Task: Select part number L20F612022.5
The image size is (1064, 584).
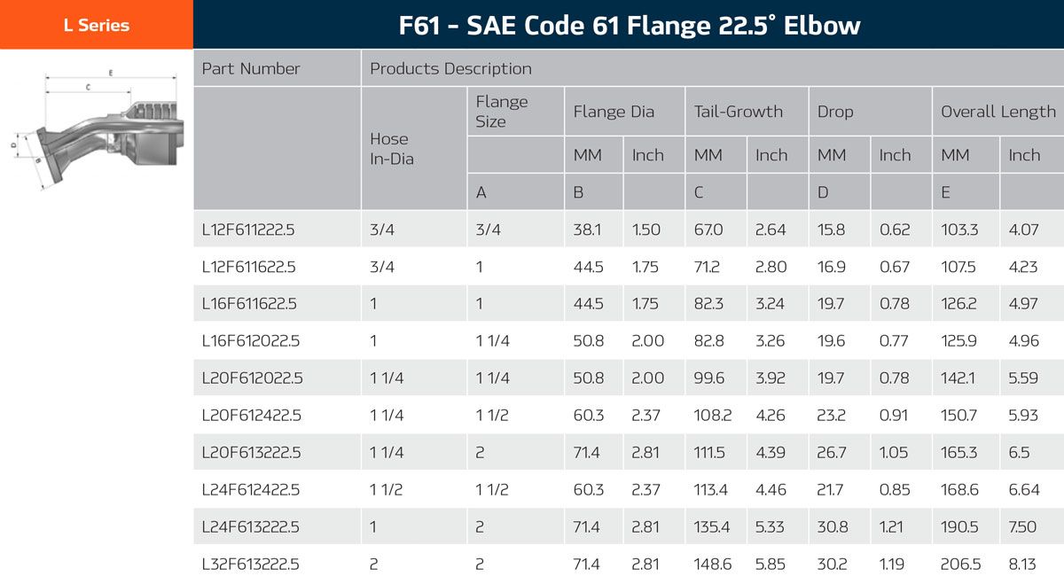Action: pos(252,378)
